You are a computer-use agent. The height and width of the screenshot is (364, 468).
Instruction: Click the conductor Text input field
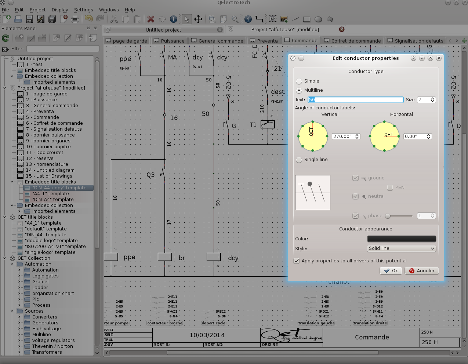coord(355,100)
